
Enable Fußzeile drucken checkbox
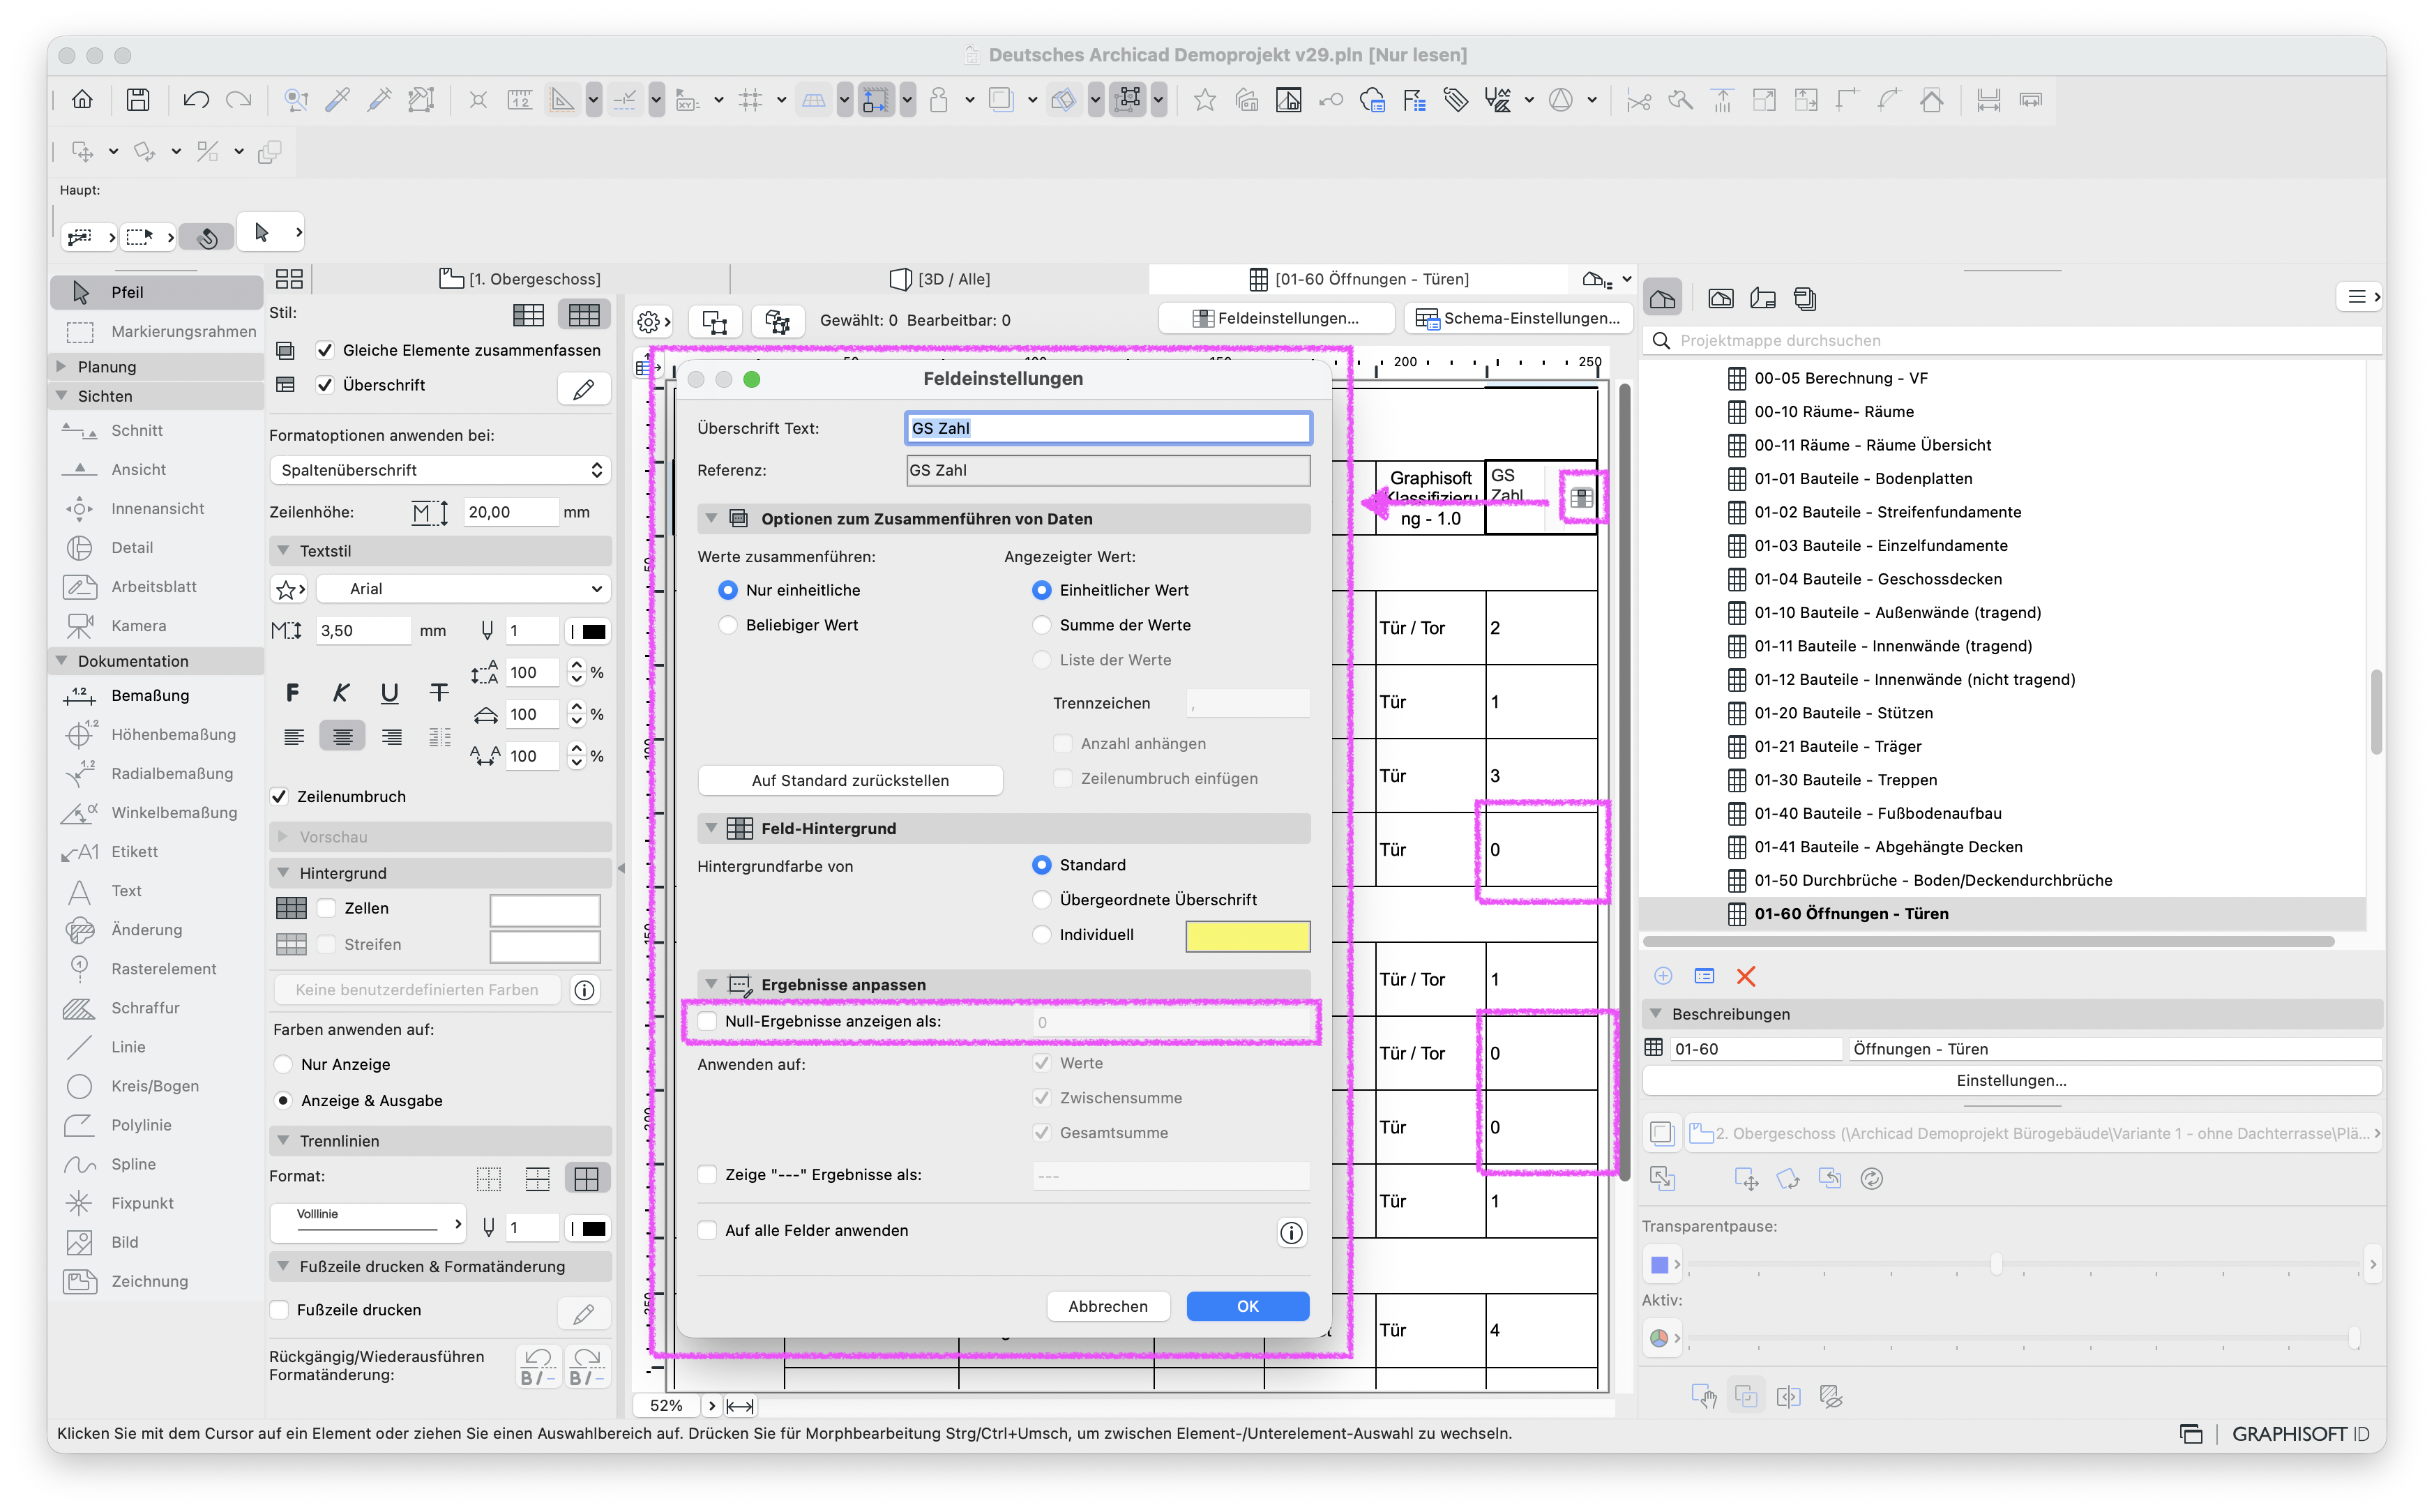click(x=280, y=1309)
